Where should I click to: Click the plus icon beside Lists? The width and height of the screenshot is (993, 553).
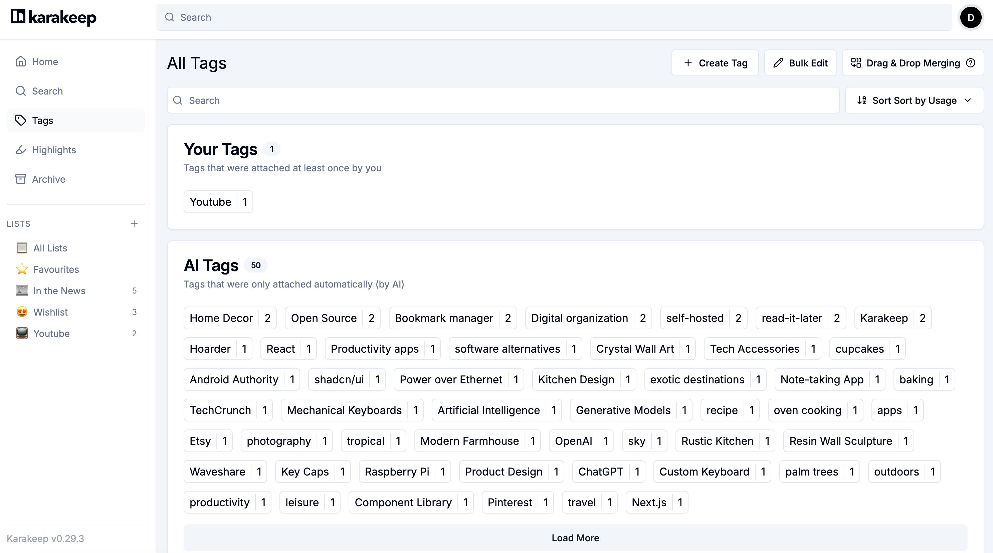134,224
